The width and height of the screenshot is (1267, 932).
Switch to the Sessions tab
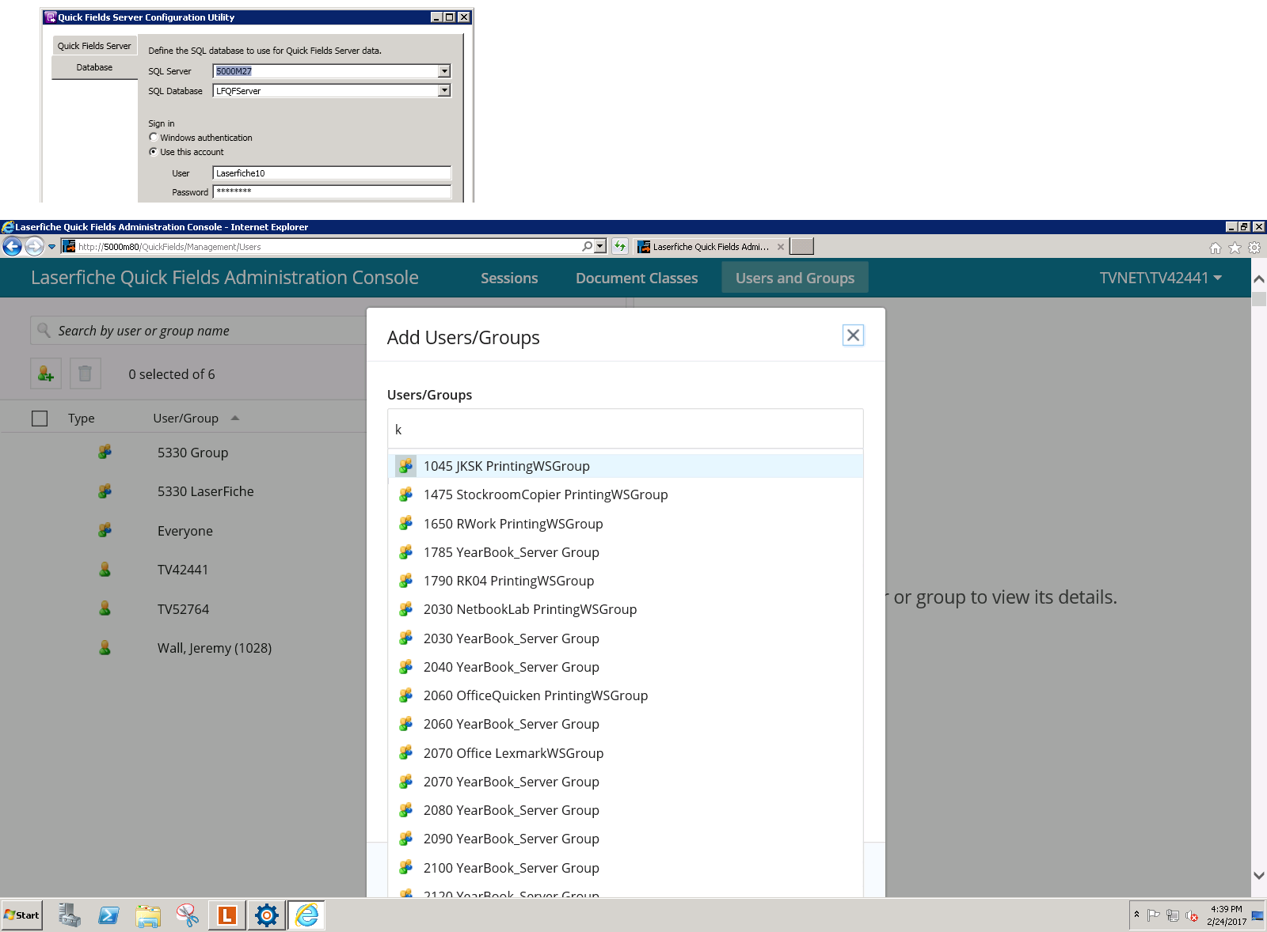click(x=509, y=278)
